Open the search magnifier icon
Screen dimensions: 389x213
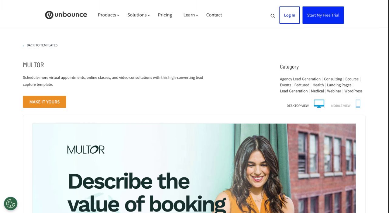pos(273,16)
